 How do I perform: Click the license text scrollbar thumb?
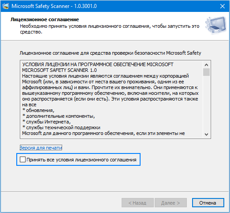pos(206,72)
